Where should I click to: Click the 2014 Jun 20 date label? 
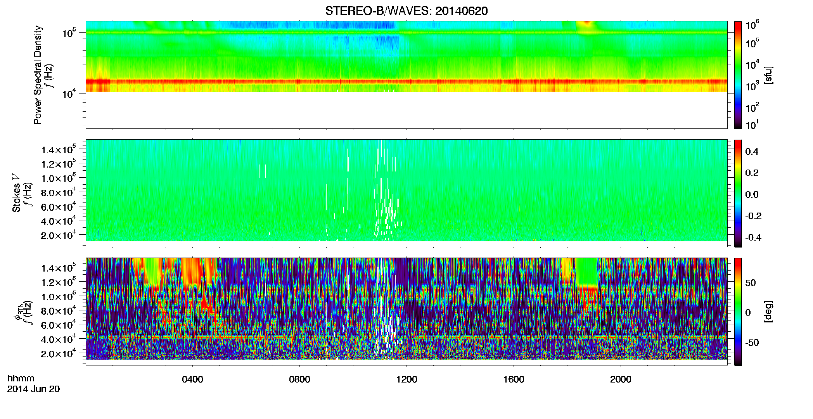point(33,389)
